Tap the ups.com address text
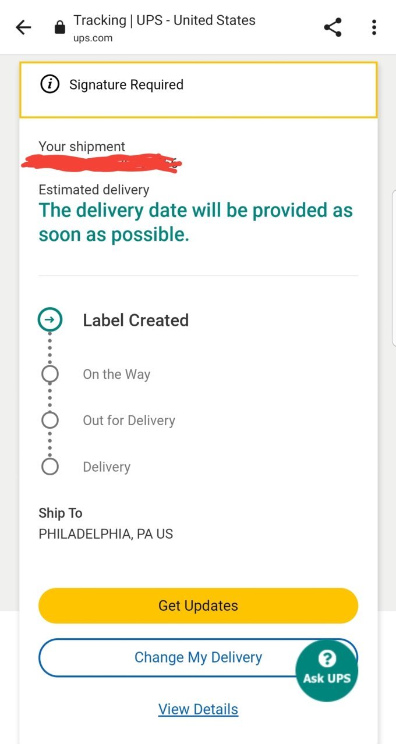This screenshot has height=744, width=396. (x=93, y=38)
